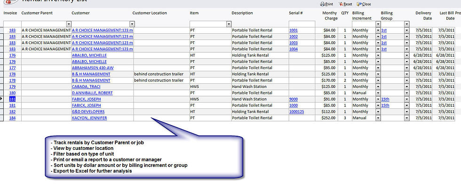Select the $170.00 monthly charge cell
The height and width of the screenshot is (194, 461).
click(x=326, y=80)
